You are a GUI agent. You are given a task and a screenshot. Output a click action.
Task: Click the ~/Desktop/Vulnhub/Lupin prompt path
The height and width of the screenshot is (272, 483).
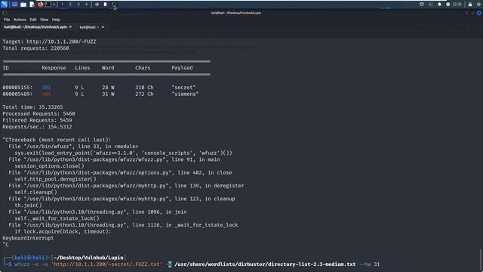coord(89,258)
